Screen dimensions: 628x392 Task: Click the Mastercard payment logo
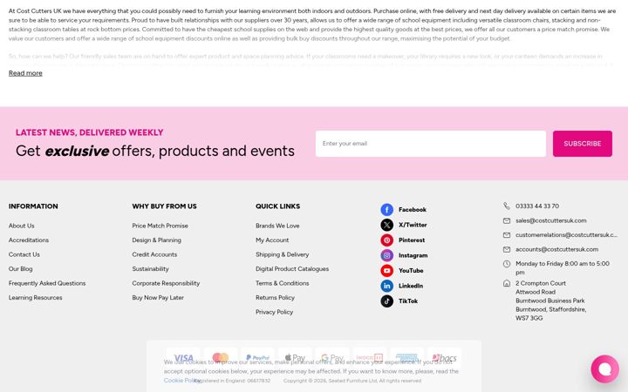(221, 358)
